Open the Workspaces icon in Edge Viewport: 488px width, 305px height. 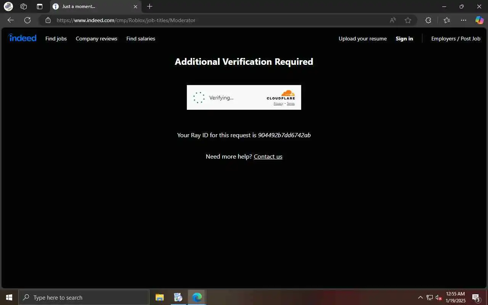click(24, 6)
